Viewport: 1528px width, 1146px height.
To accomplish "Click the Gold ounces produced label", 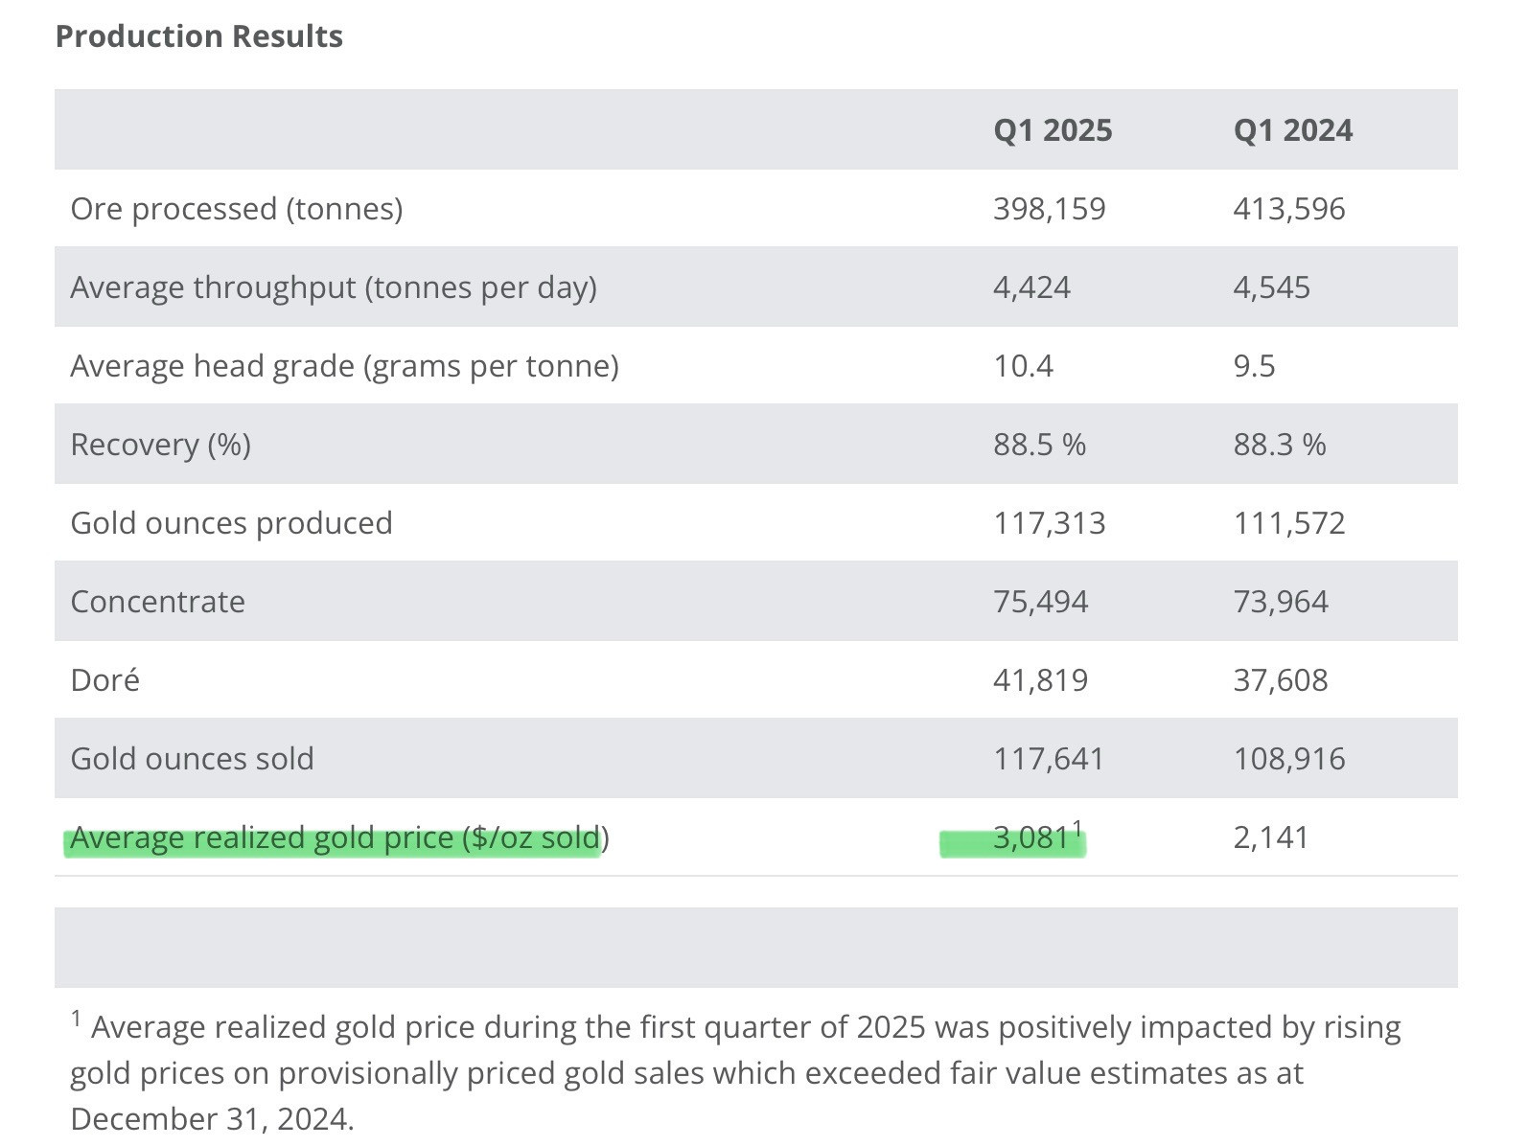I will pos(231,523).
